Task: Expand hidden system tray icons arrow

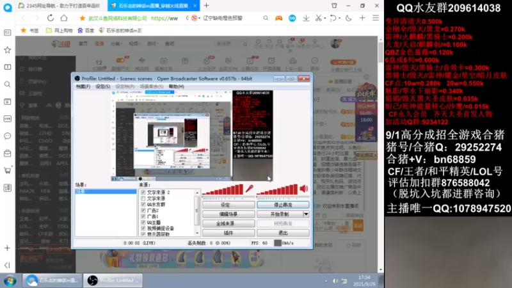Action: coord(326,281)
